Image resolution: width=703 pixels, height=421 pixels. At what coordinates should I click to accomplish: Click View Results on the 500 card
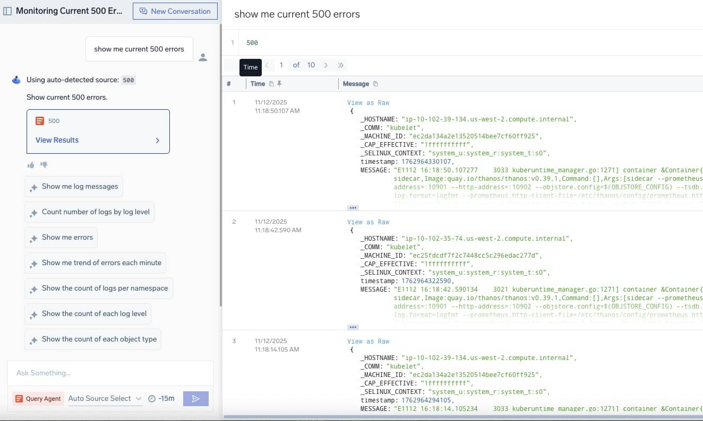(x=56, y=140)
